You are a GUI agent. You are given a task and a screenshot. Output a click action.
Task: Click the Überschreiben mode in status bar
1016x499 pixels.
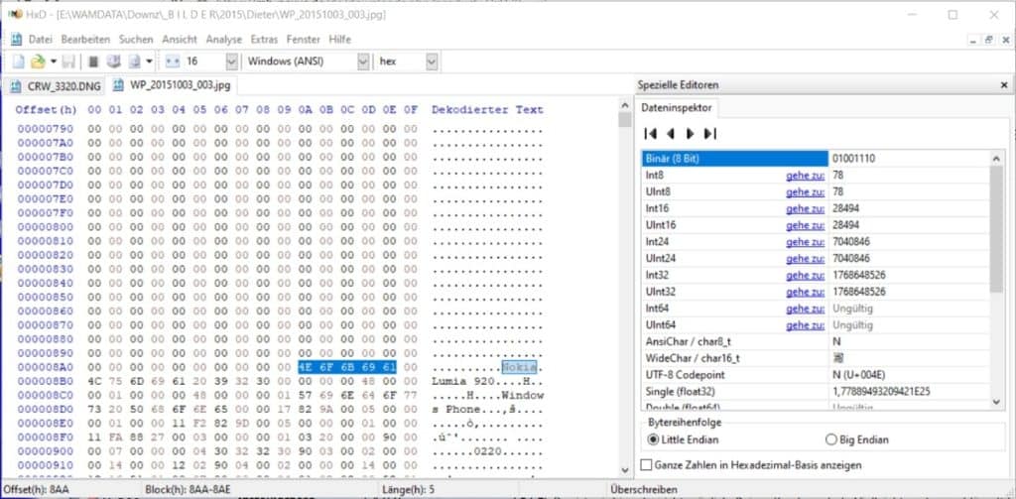coord(644,489)
